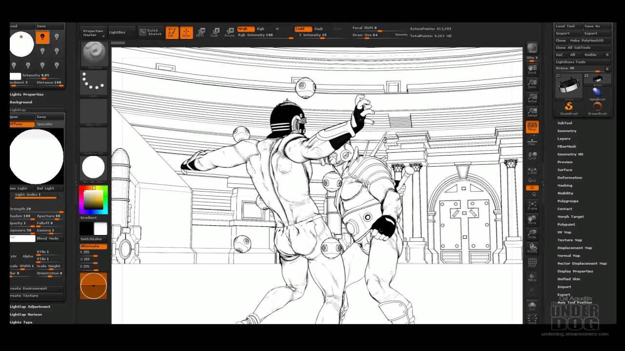Click the Load Tool button

point(568,26)
